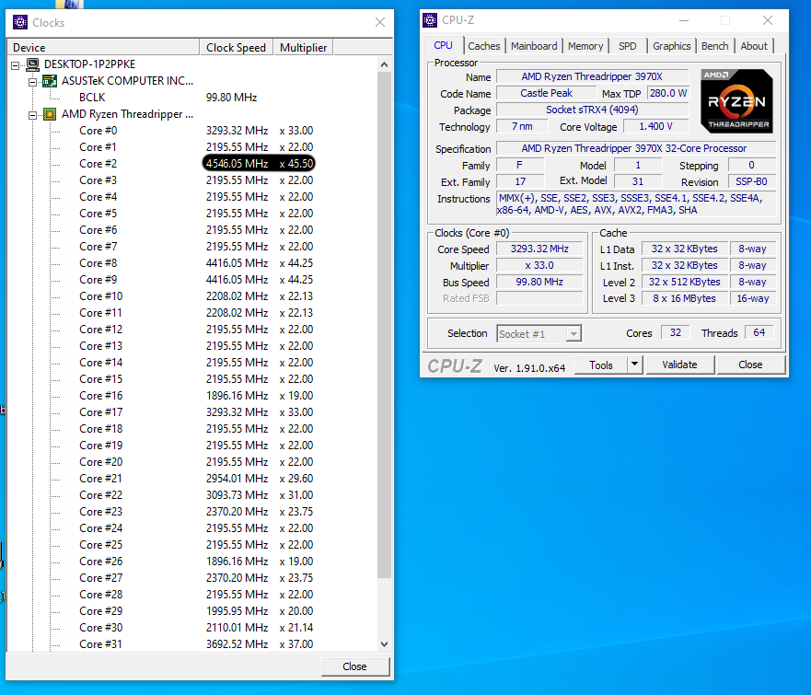The image size is (811, 695).
Task: Click the Revision value SSP-B0
Action: (x=751, y=181)
